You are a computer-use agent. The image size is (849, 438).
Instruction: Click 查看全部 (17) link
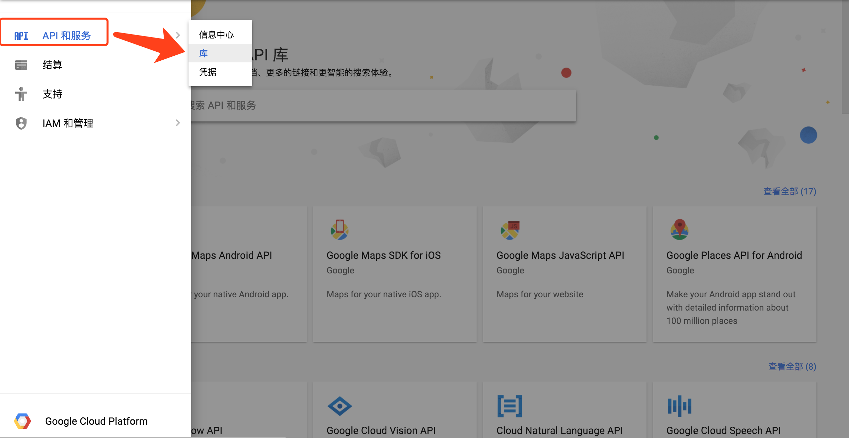click(x=789, y=191)
